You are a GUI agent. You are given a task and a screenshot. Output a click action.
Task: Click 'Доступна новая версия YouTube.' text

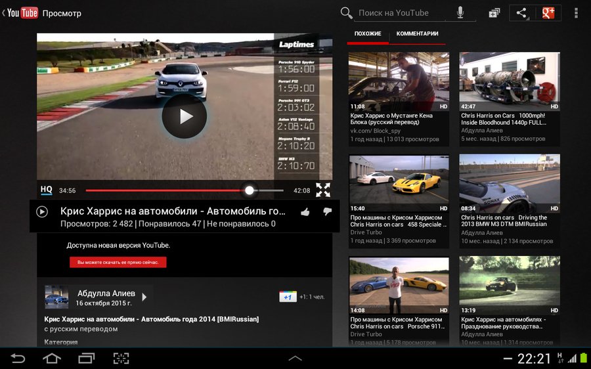pyautogui.click(x=118, y=246)
